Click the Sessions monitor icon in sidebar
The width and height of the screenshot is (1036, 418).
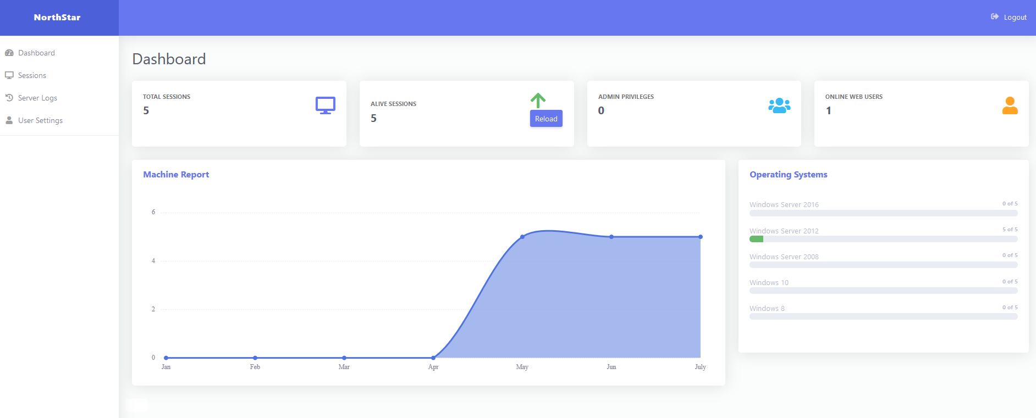[9, 75]
